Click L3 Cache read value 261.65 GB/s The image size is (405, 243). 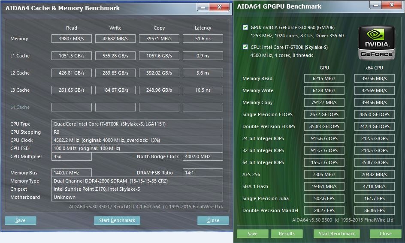72,90
